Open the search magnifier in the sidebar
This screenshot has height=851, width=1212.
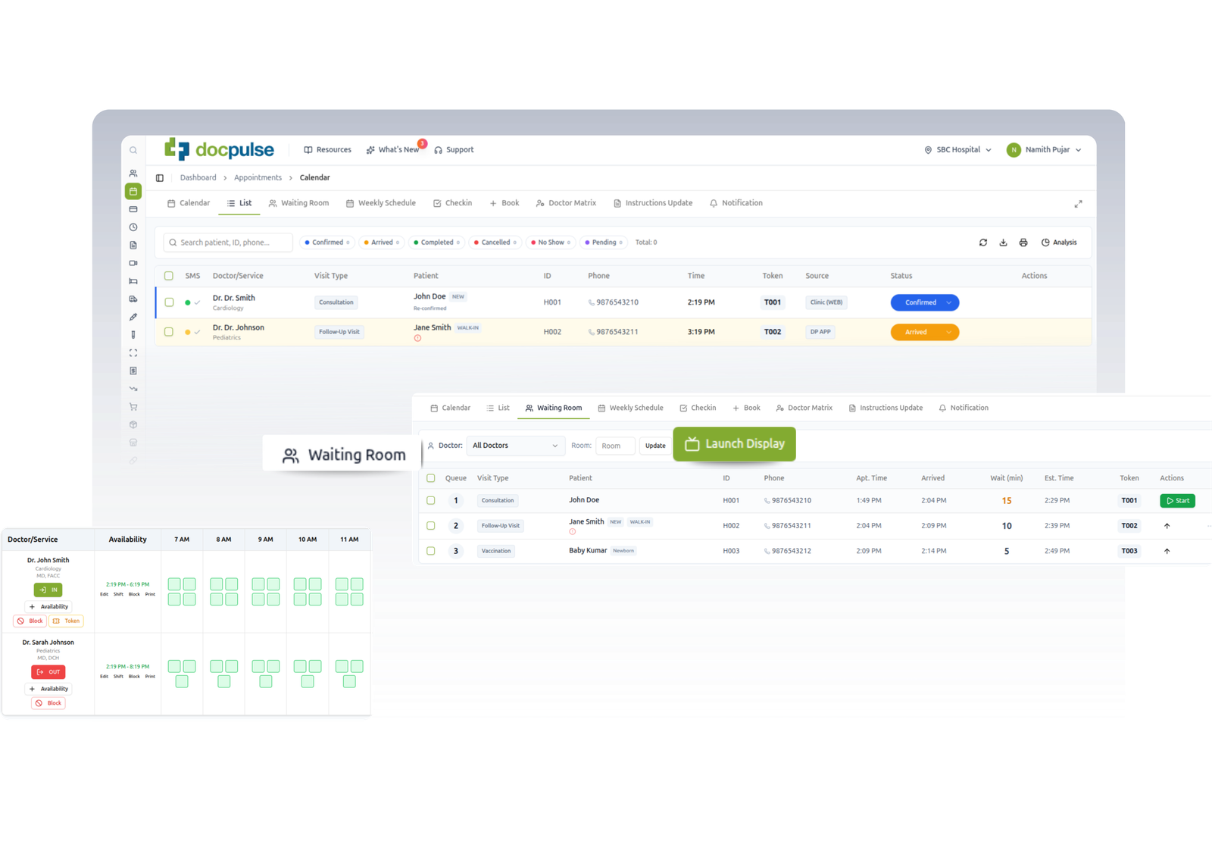pos(133,149)
